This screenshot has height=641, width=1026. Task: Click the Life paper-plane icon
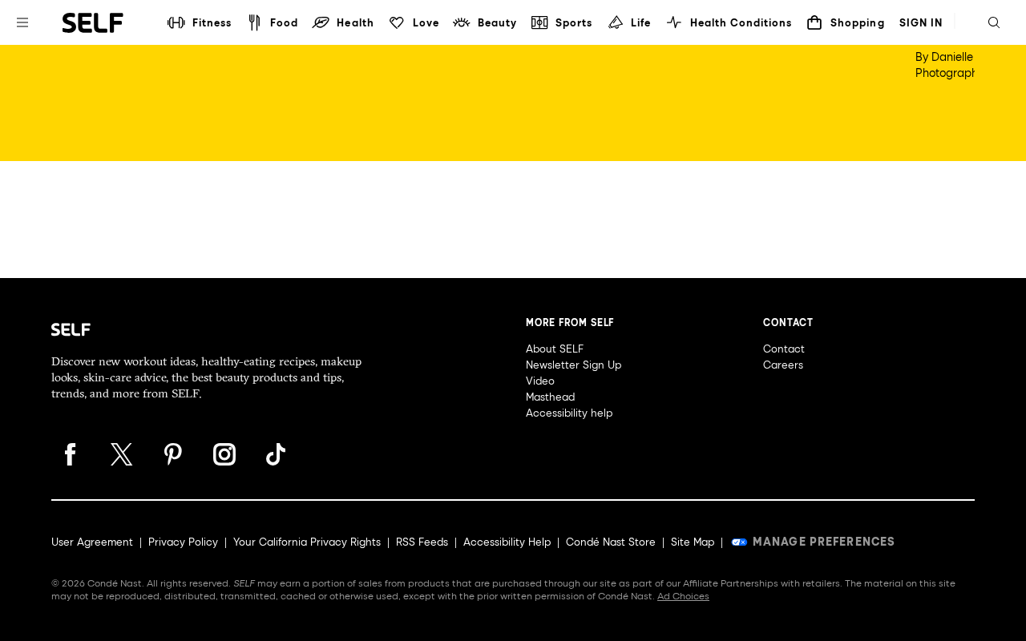(x=616, y=22)
